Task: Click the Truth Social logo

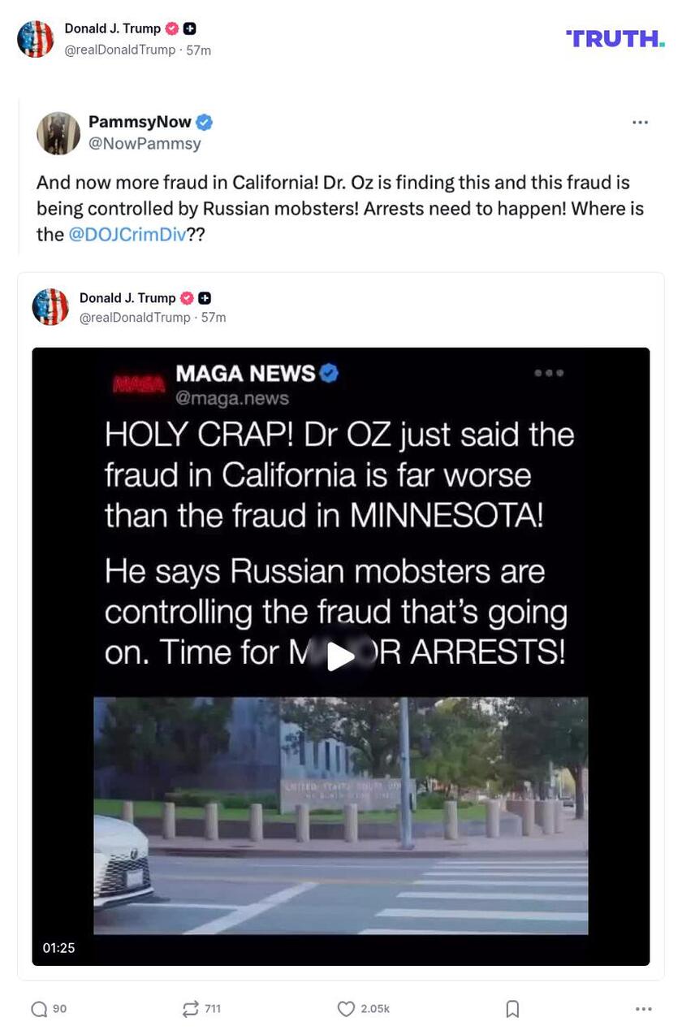Action: tap(615, 38)
